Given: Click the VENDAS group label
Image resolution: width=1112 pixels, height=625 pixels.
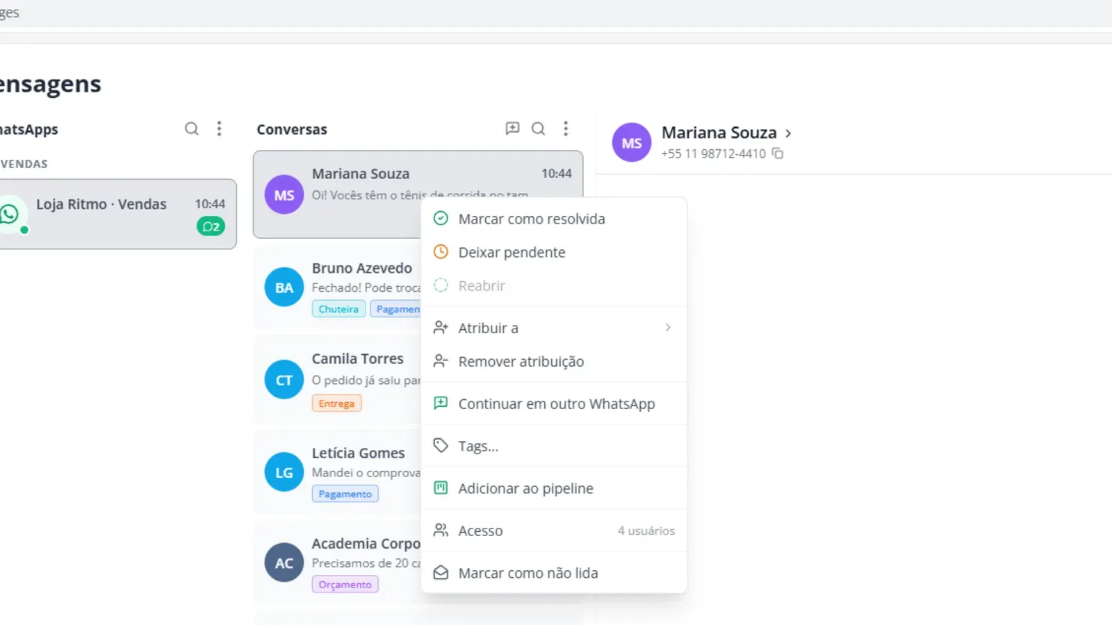Looking at the screenshot, I should pyautogui.click(x=24, y=164).
